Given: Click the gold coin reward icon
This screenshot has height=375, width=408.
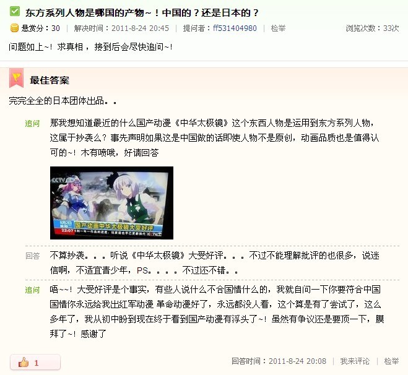Looking at the screenshot, I should (14, 28).
